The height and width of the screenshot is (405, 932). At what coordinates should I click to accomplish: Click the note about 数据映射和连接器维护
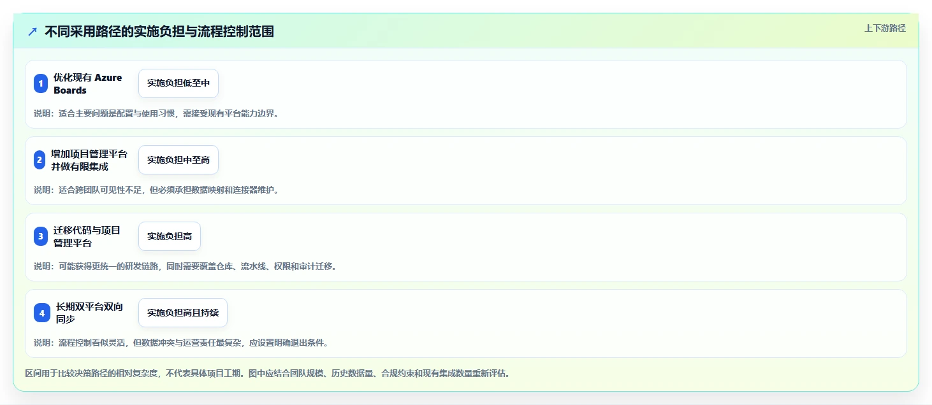(156, 190)
